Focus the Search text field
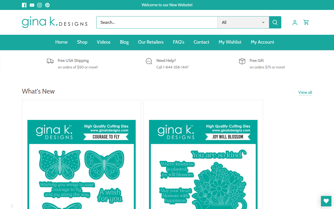Screen dimensions: 334x209 coord(157,22)
